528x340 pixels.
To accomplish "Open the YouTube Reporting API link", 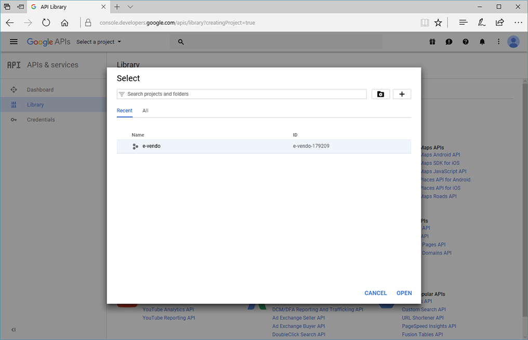I will click(x=169, y=318).
